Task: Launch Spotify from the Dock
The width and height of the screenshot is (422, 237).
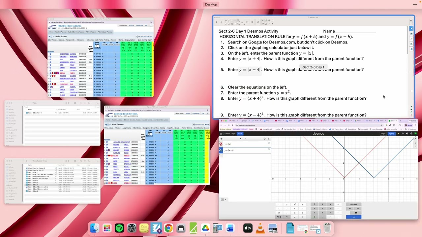Action: click(119, 228)
